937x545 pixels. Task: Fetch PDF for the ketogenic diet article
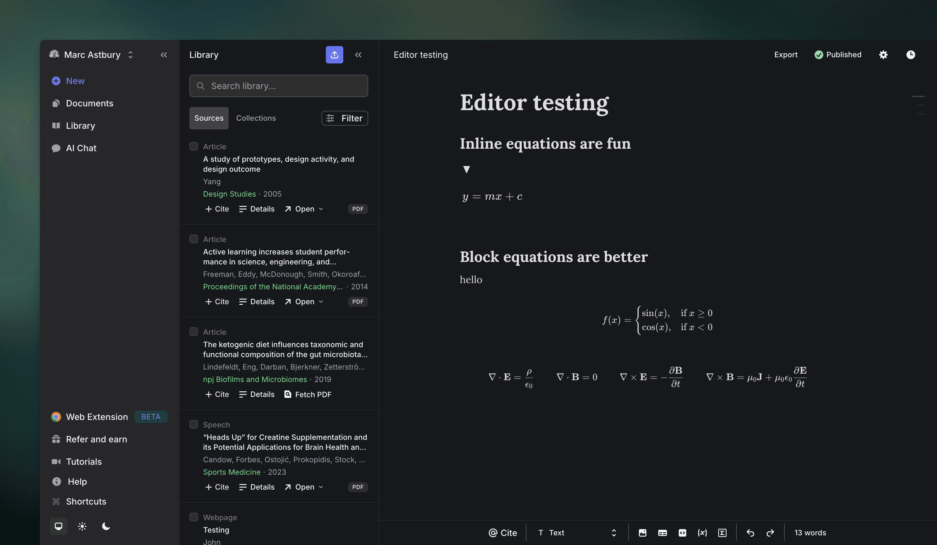pos(307,394)
